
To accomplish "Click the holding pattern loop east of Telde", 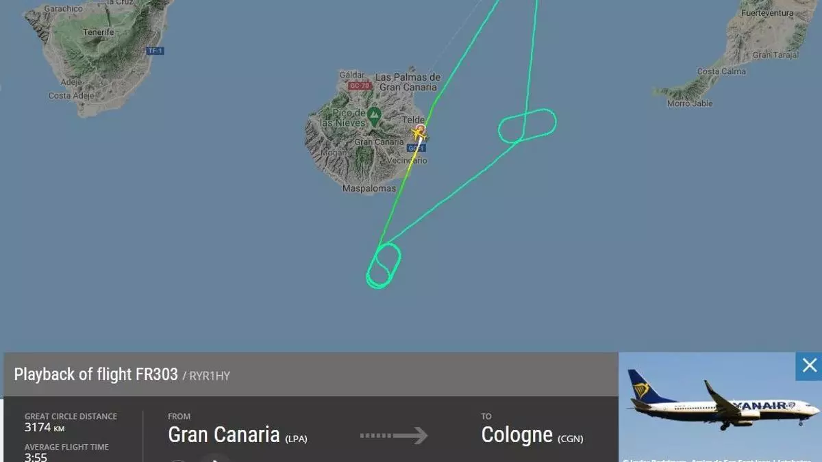I will [x=527, y=125].
